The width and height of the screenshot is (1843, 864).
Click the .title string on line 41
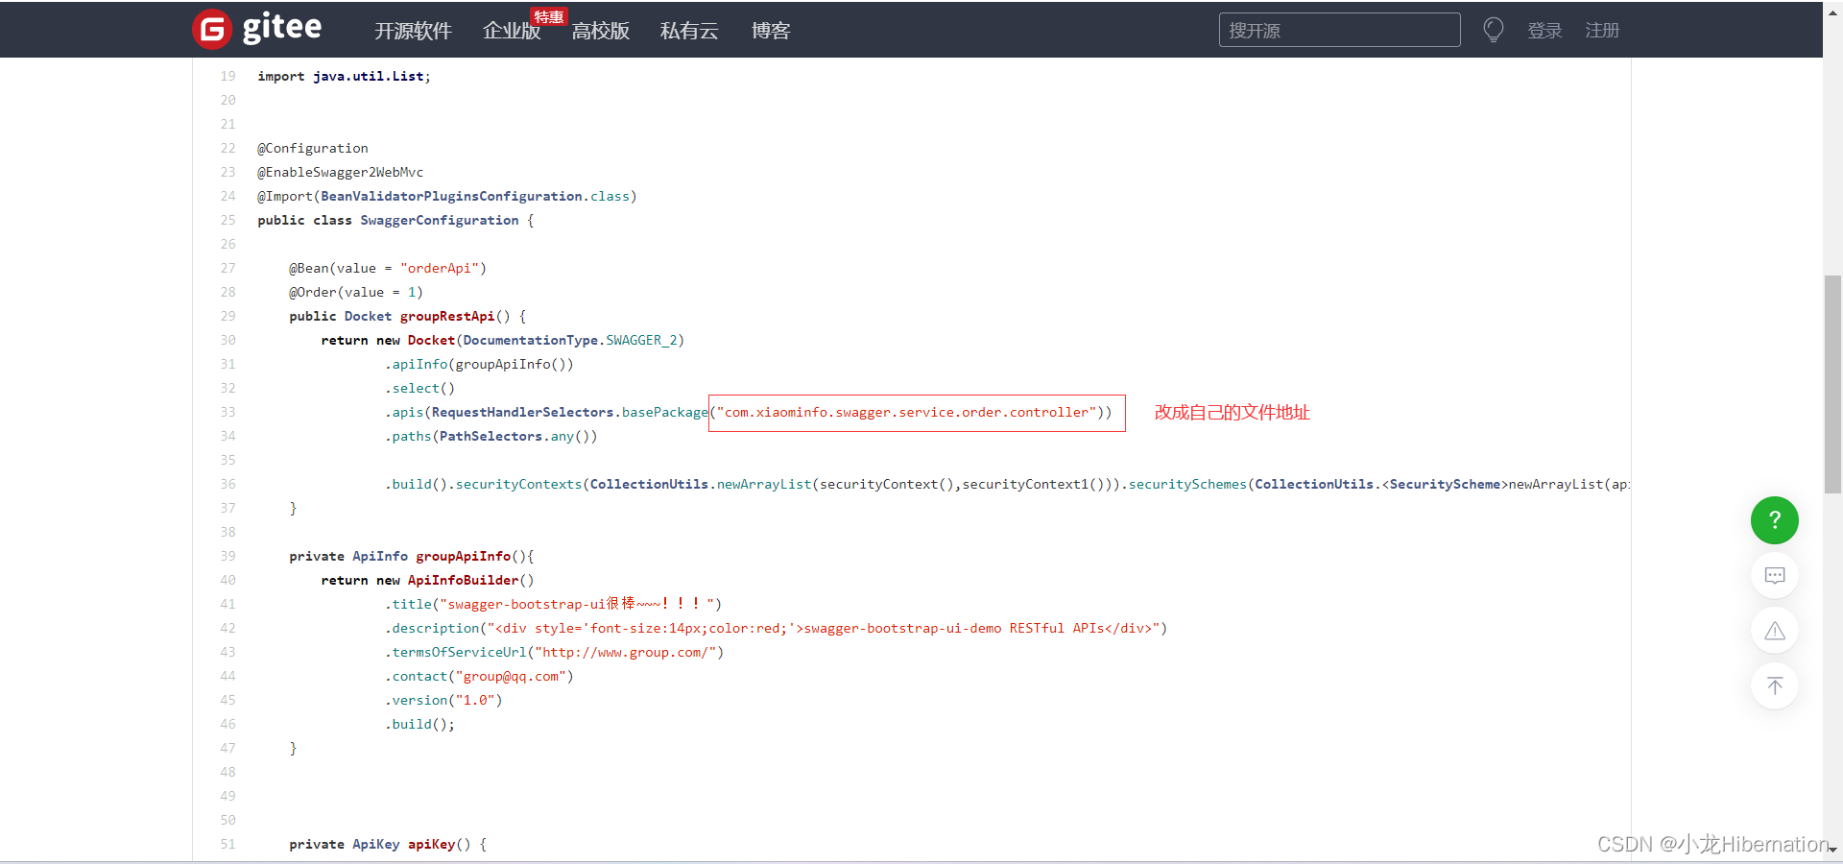pyautogui.click(x=580, y=604)
